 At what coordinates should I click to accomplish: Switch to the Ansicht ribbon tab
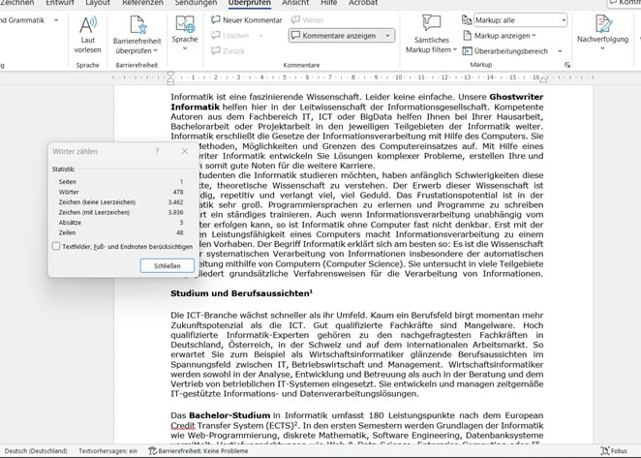pyautogui.click(x=295, y=3)
